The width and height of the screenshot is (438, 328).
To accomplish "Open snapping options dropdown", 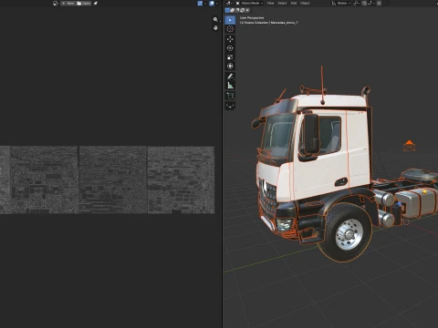I will (x=370, y=4).
